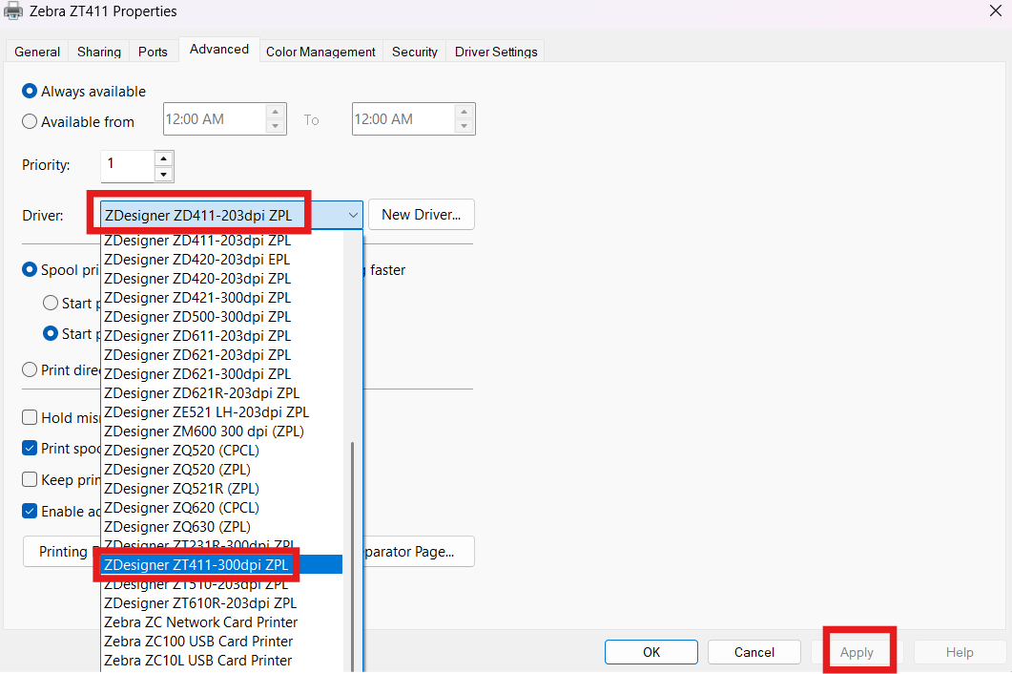Decrease the To end time with the down arrow
This screenshot has width=1012, height=674.
(x=465, y=126)
